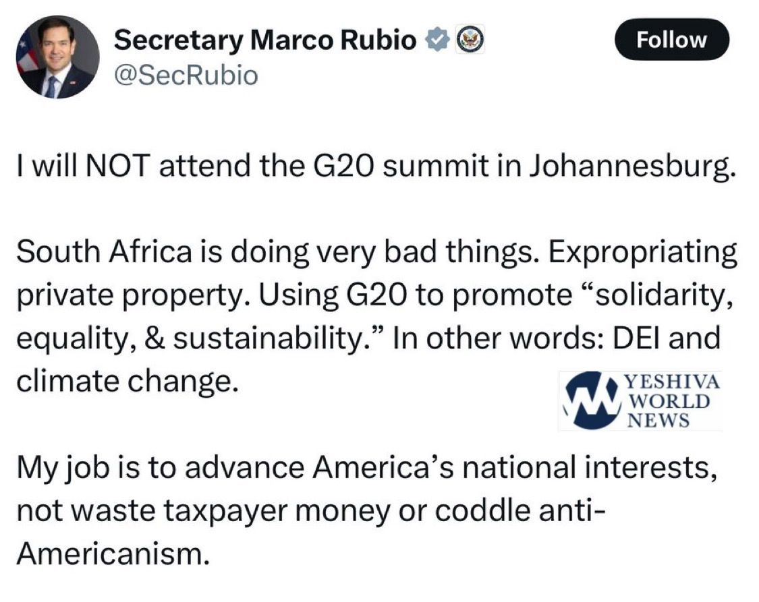The width and height of the screenshot is (759, 602).
Task: Click the acronym DEI
Action: 648,338
